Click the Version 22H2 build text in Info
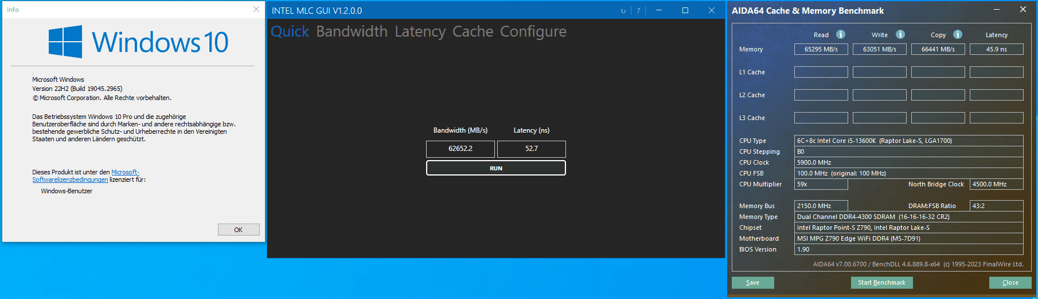 (x=77, y=89)
